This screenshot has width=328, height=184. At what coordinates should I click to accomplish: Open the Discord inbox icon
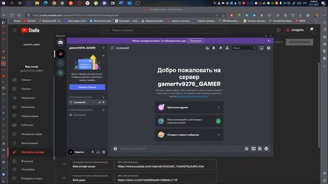click(x=262, y=48)
